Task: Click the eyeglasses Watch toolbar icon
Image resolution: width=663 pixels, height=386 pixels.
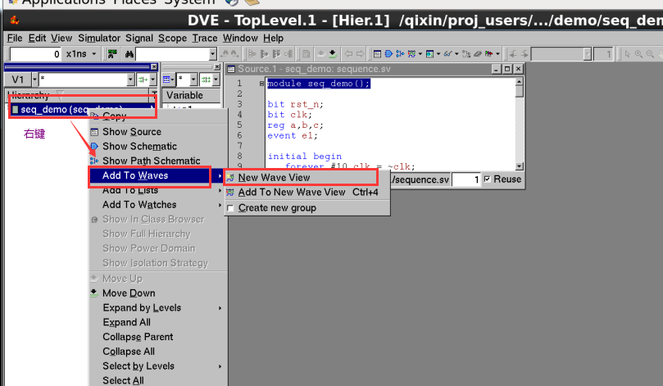Action: point(447,54)
